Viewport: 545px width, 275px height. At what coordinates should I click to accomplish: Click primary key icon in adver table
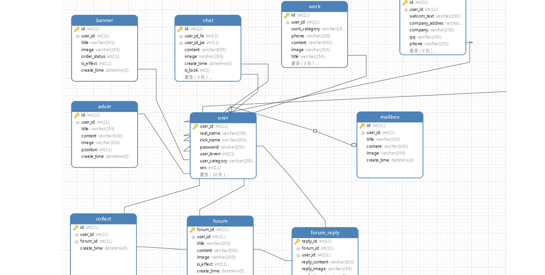pyautogui.click(x=77, y=115)
